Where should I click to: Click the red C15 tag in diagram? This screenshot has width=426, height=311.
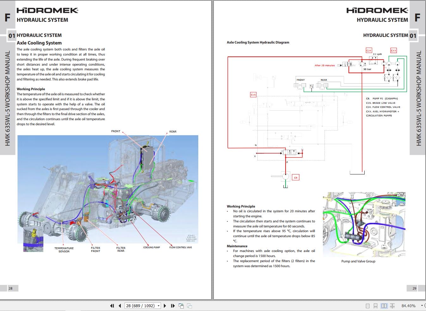coord(253,95)
